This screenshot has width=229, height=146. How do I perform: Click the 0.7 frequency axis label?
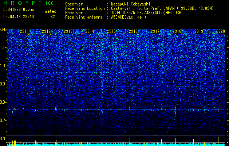tap(3, 120)
